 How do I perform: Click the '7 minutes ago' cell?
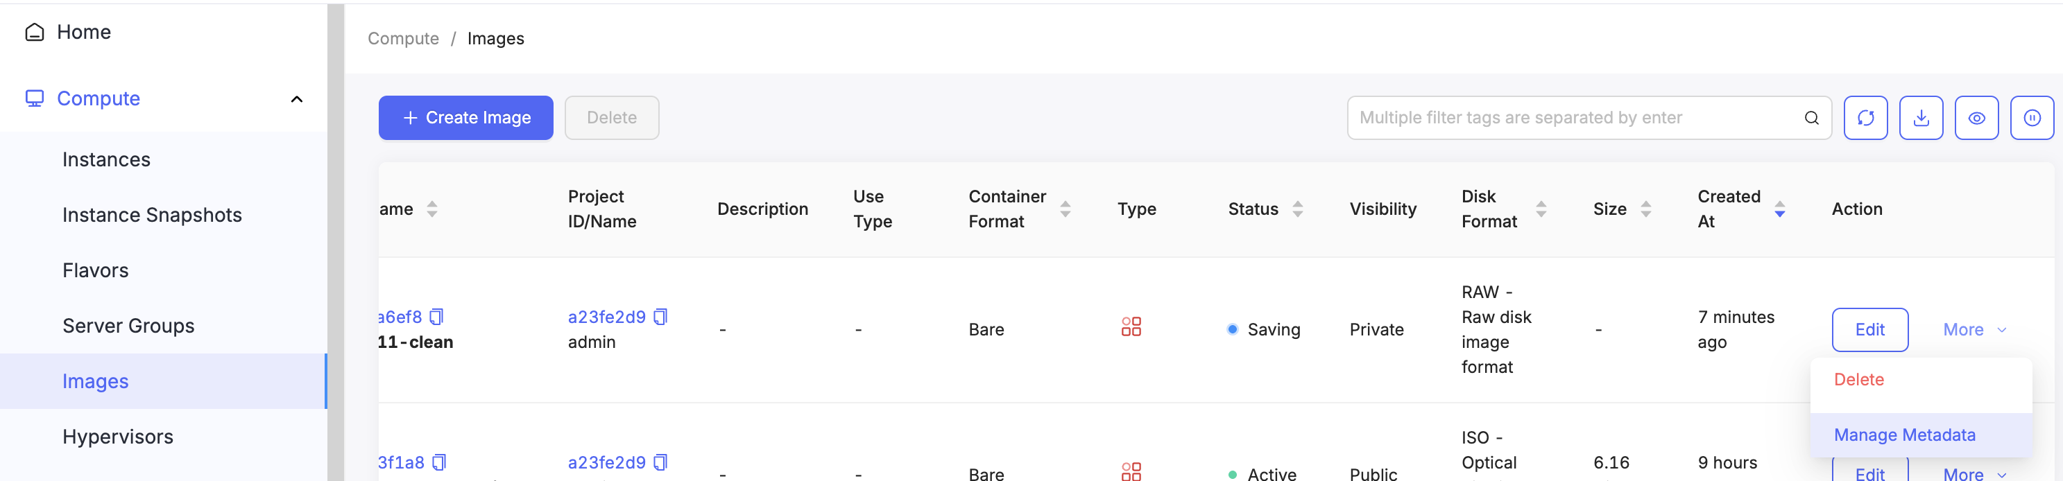click(x=1736, y=330)
